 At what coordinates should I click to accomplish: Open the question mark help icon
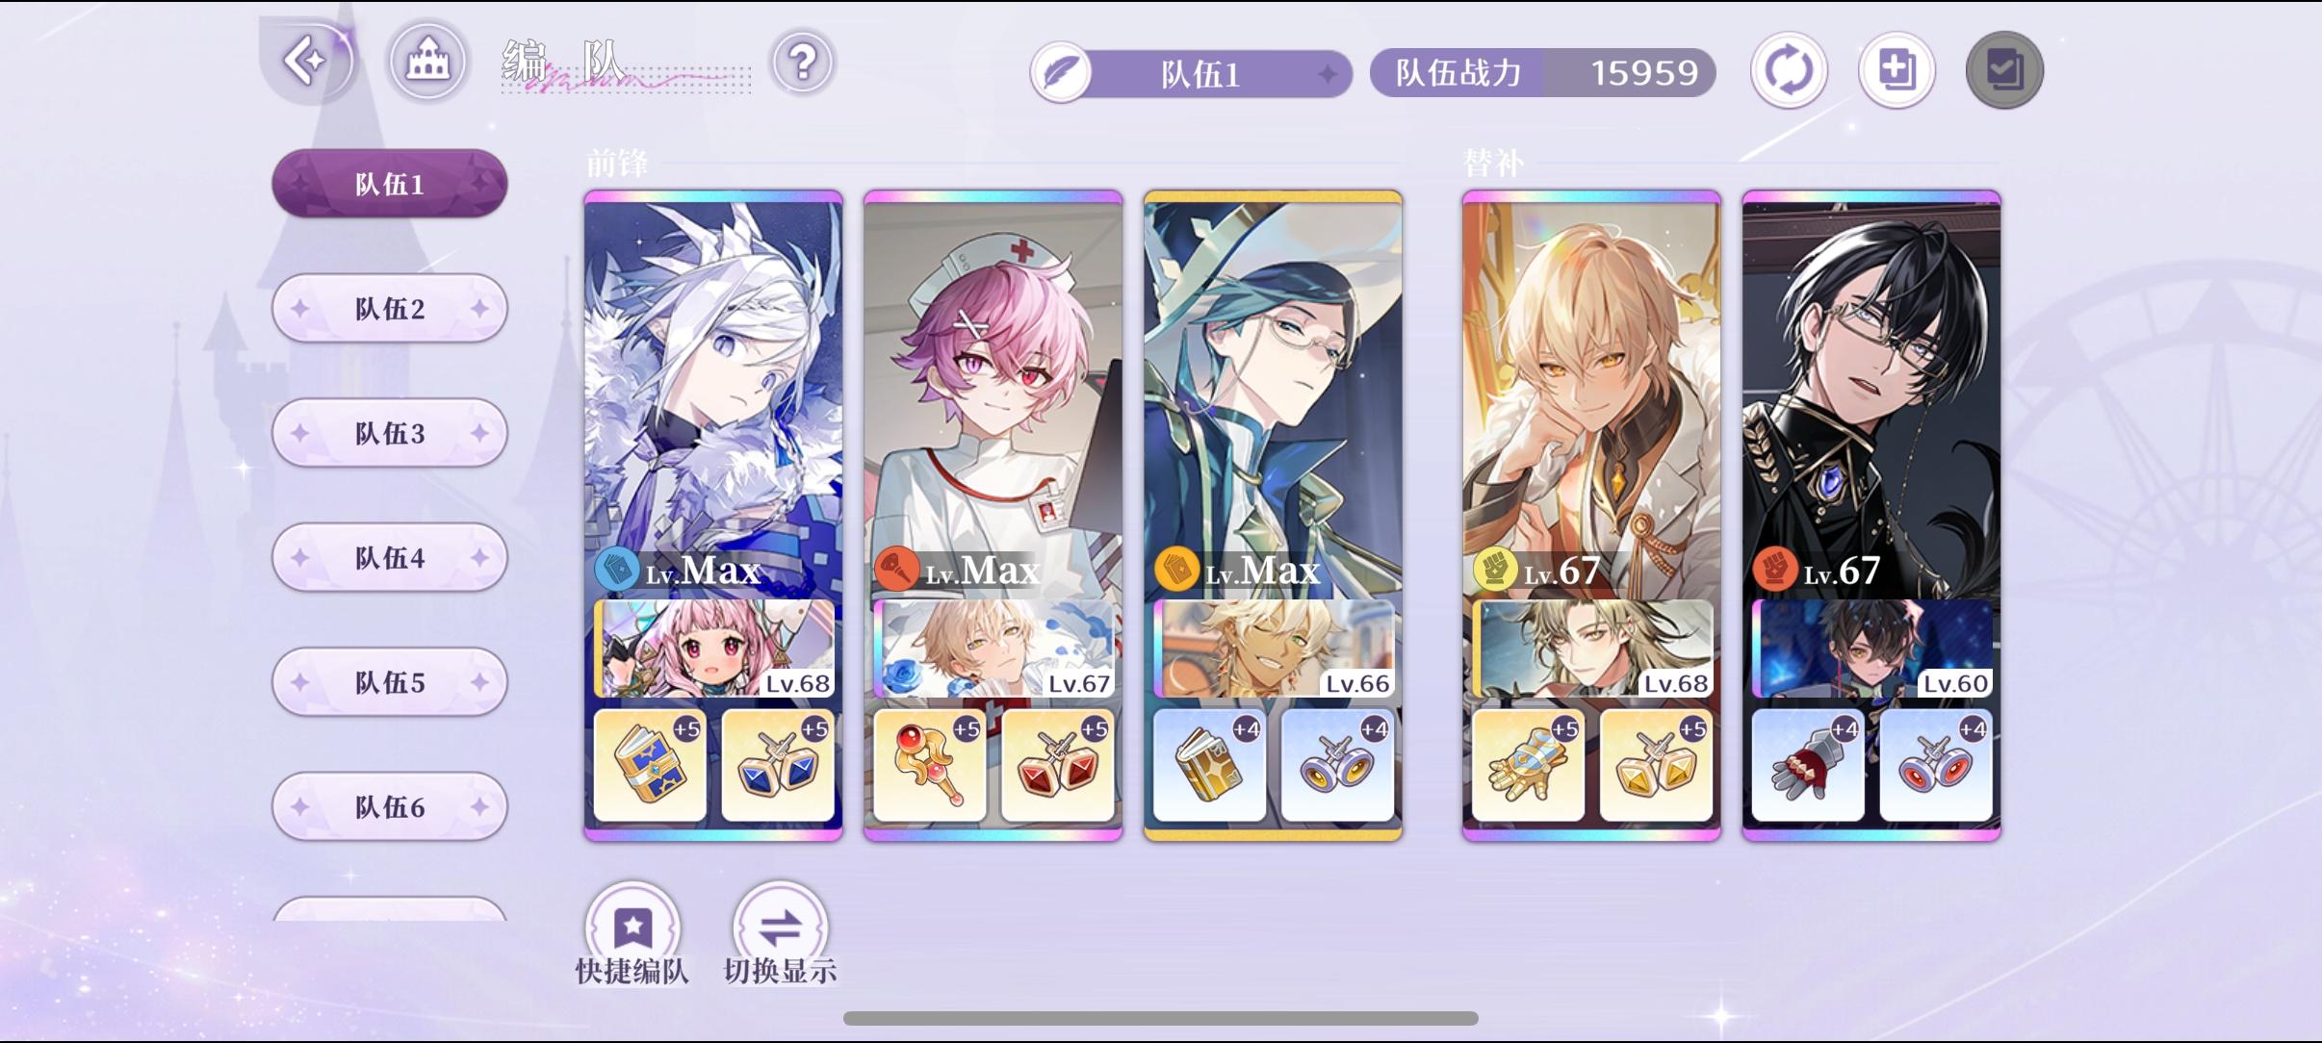802,64
